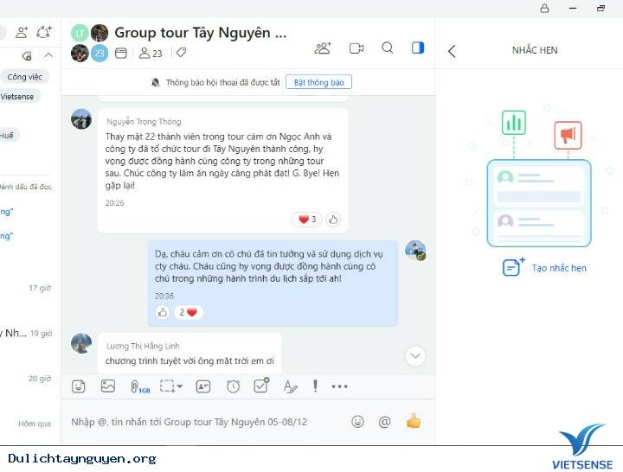This screenshot has height=472, width=623.
Task: Open the group avatar cluster
Action: coord(89,43)
